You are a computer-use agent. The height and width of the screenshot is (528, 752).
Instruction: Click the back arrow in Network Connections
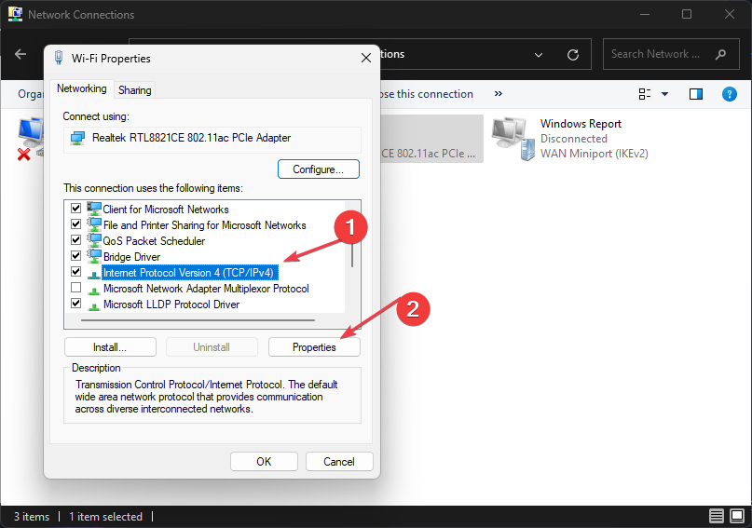click(x=21, y=54)
